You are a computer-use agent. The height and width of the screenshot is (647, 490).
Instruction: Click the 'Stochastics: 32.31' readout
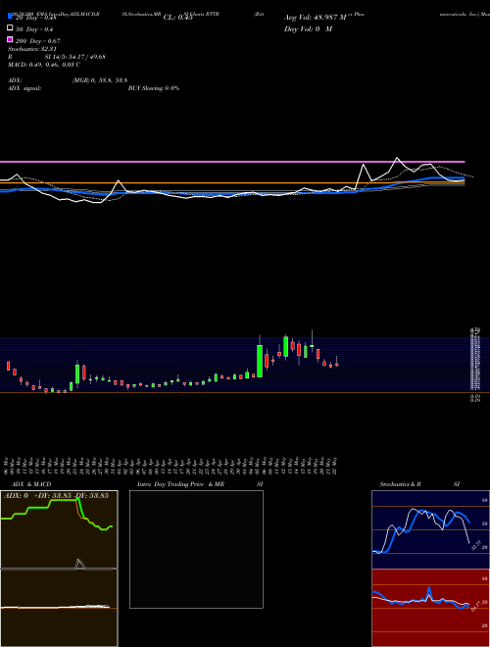click(31, 49)
